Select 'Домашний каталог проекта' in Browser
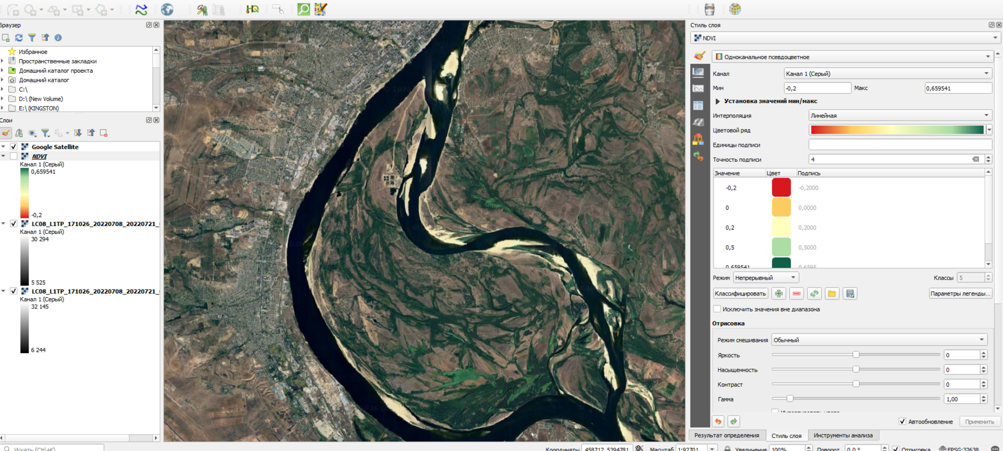 (56, 70)
